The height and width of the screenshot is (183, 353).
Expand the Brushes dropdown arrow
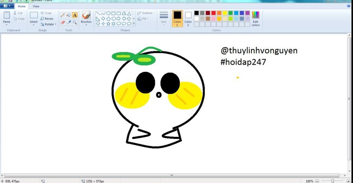[x=86, y=25]
